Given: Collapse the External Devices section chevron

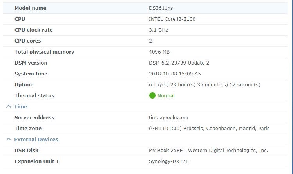Looking at the screenshot, I should (x=8, y=139).
